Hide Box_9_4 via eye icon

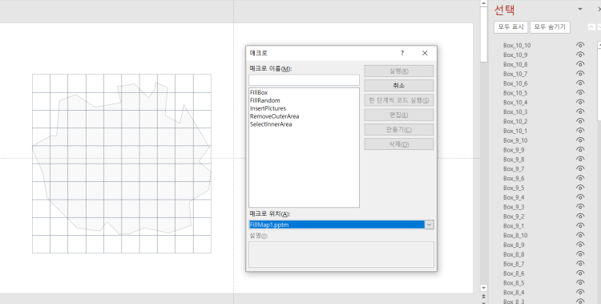(580, 197)
